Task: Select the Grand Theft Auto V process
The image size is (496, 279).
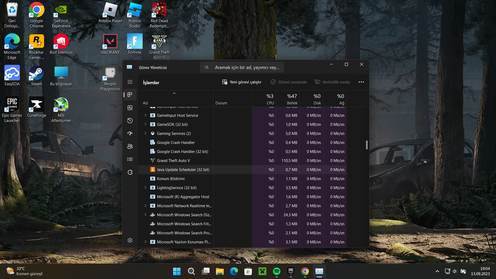Action: 173,161
